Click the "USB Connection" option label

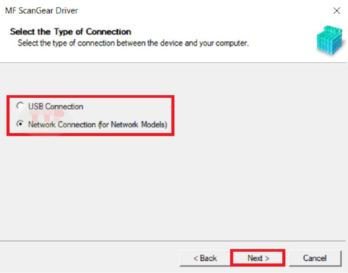coord(56,107)
